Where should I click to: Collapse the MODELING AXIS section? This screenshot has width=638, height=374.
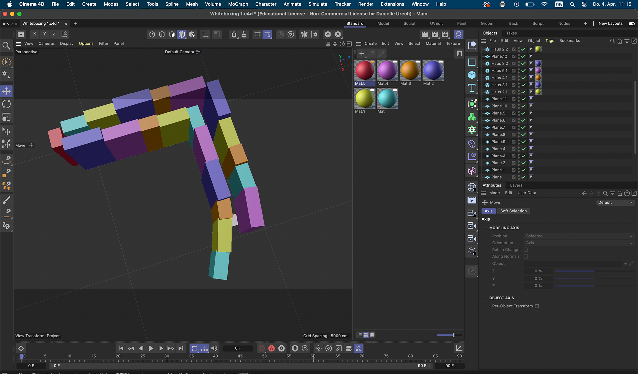(486, 228)
